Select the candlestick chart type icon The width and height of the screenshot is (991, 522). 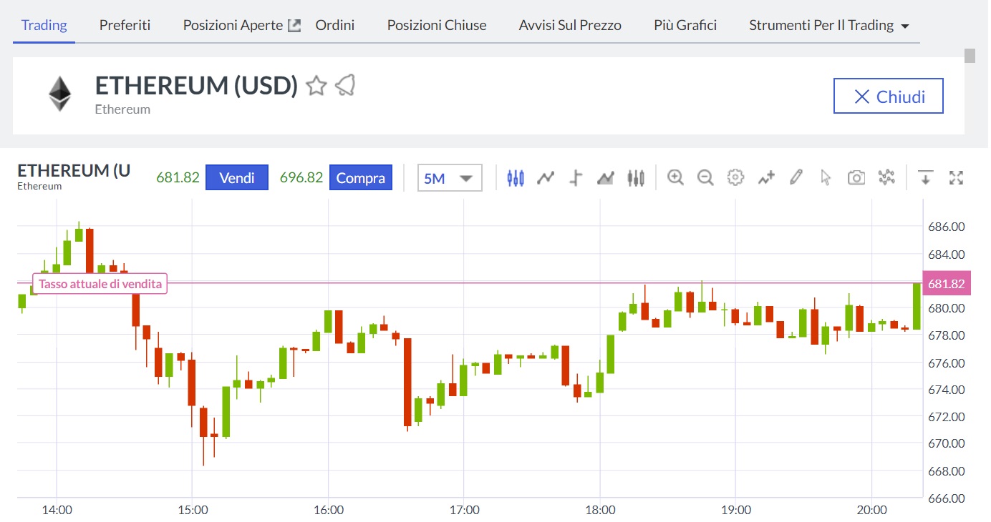coord(516,177)
